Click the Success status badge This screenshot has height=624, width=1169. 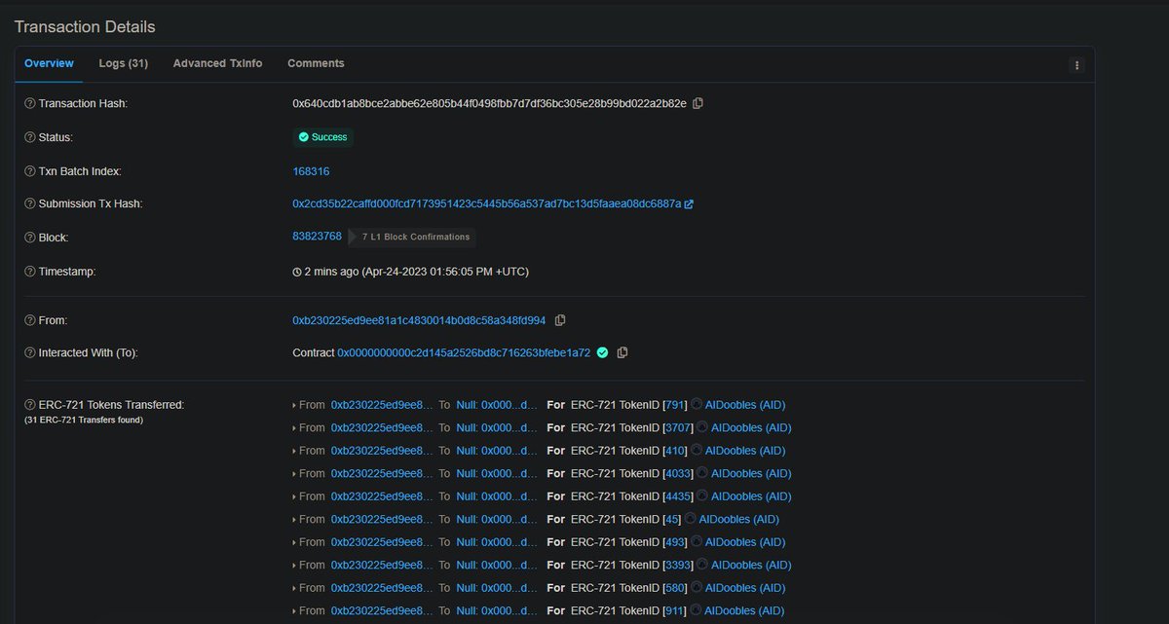(x=322, y=137)
